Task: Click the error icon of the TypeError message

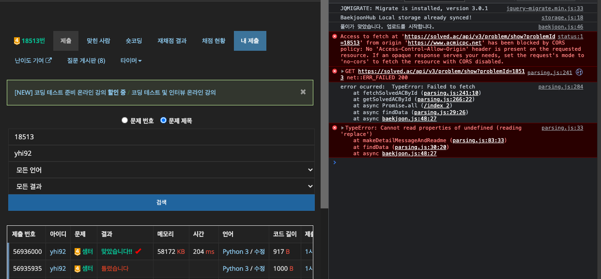Action: click(x=334, y=128)
